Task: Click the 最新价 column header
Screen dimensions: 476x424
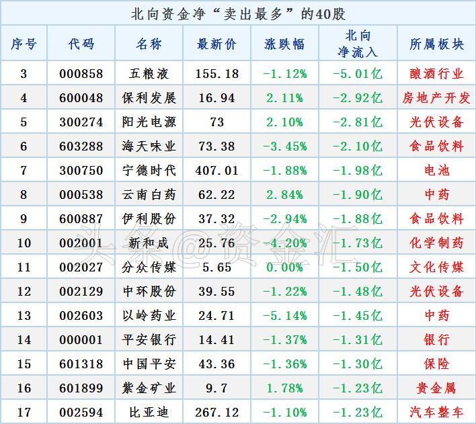Action: click(x=216, y=44)
